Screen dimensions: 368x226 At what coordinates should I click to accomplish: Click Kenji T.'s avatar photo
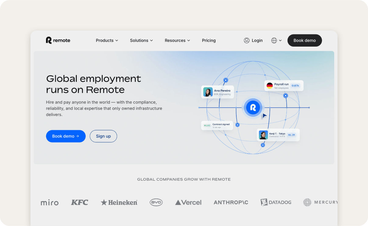click(x=264, y=135)
